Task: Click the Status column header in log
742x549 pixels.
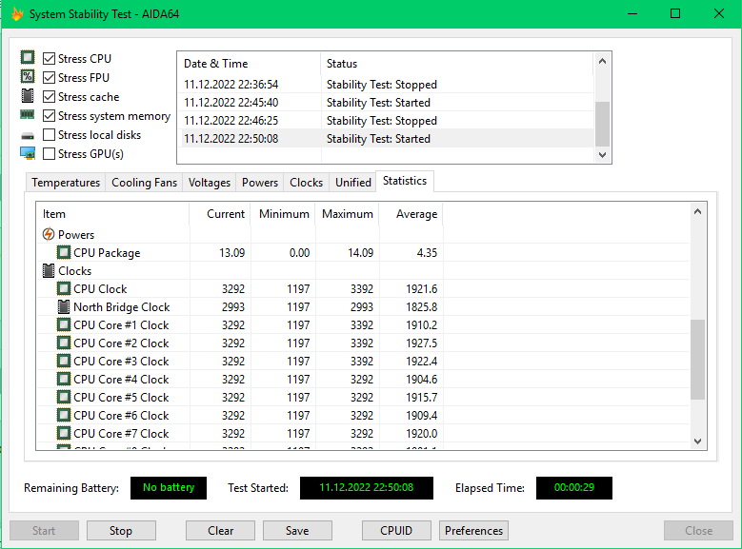Action: pyautogui.click(x=456, y=64)
